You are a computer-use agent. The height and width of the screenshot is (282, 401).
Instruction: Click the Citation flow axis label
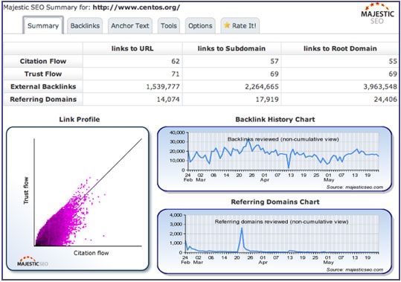92,253
